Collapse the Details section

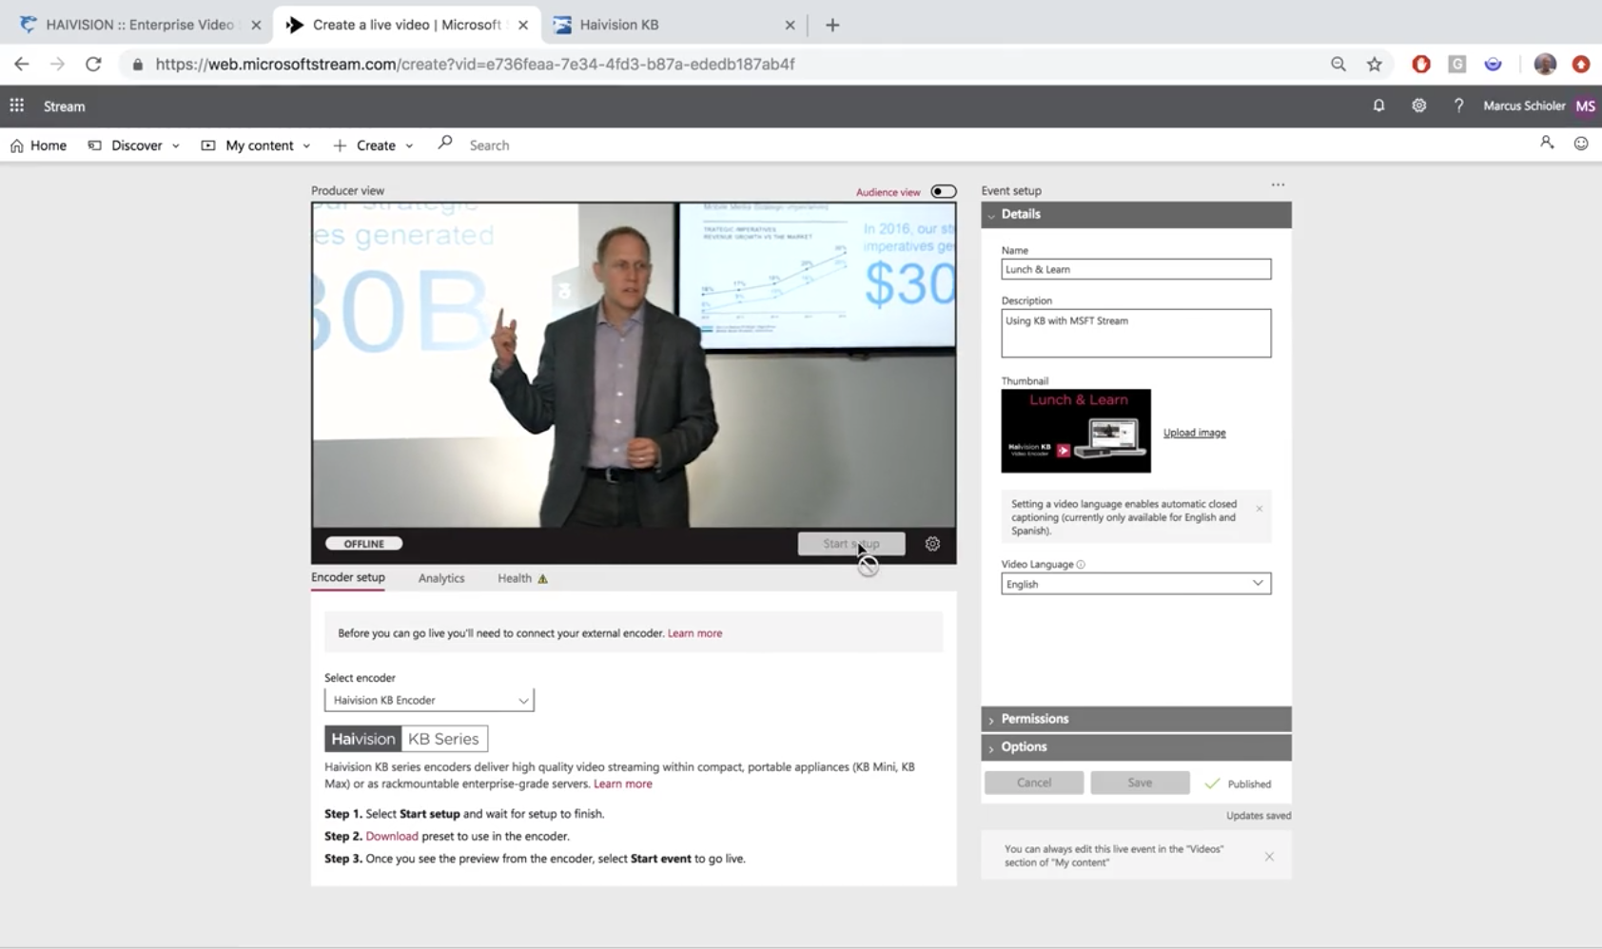1136,214
